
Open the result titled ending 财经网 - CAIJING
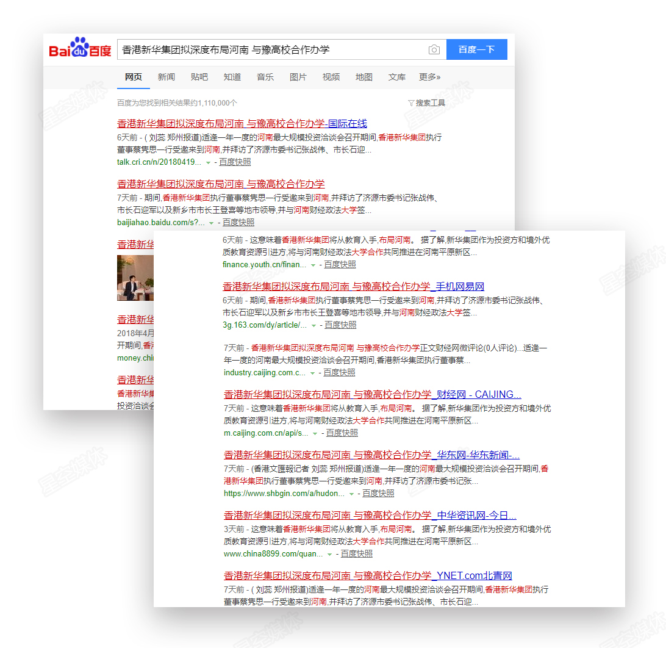[373, 394]
